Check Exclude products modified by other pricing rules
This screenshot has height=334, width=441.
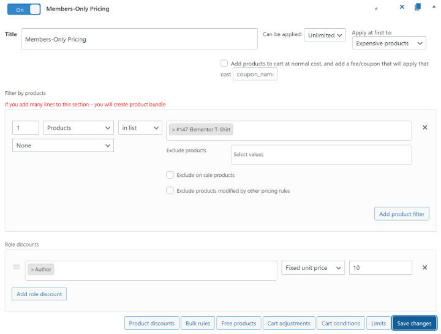[x=170, y=190]
